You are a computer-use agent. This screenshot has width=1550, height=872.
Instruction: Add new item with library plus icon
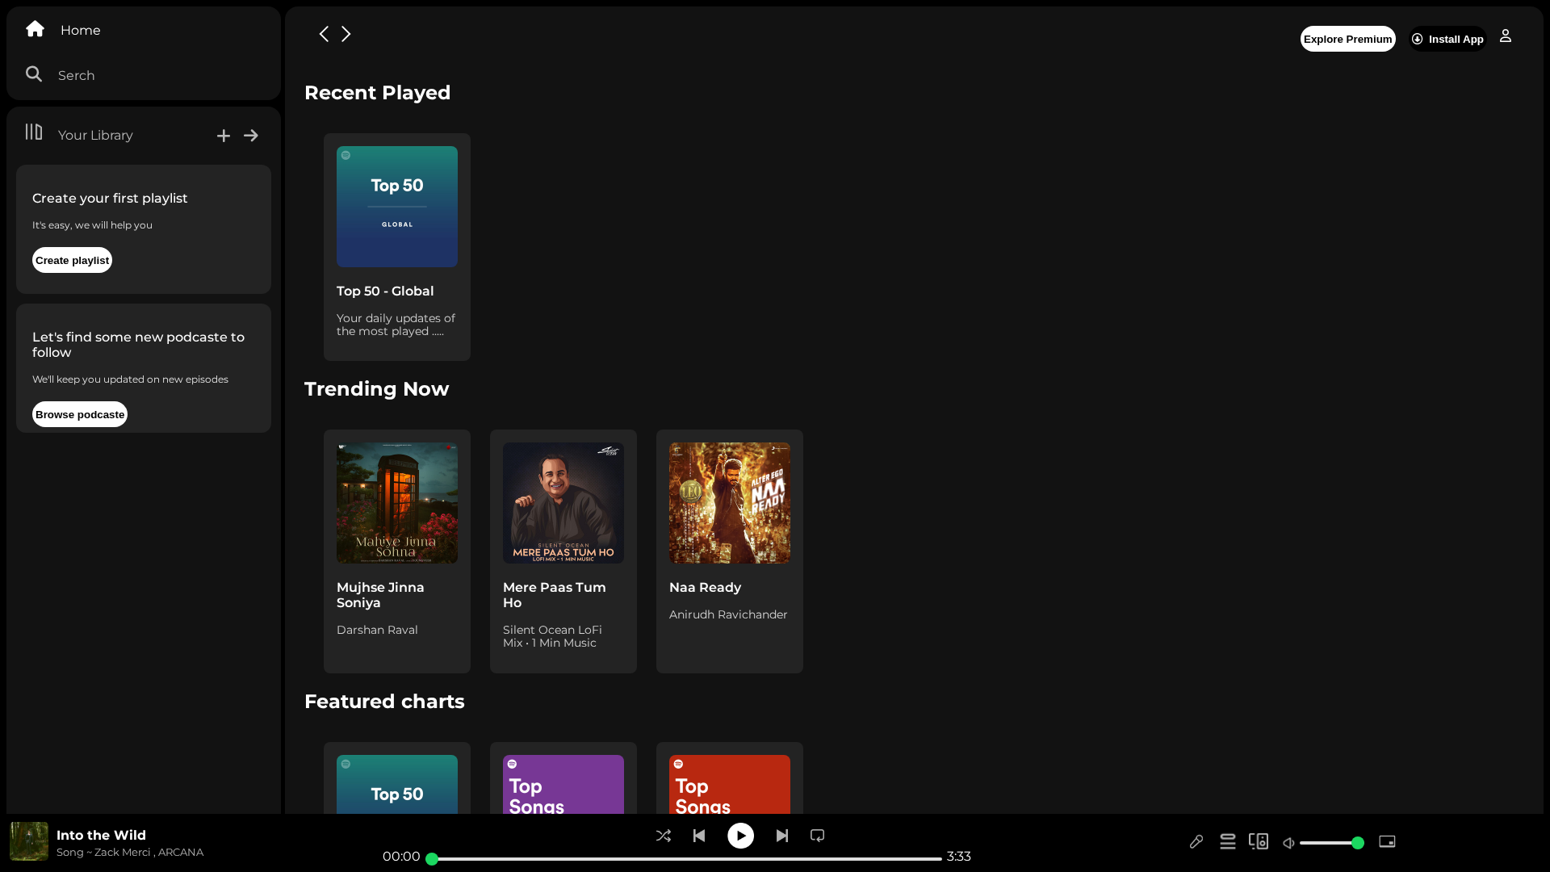point(224,136)
